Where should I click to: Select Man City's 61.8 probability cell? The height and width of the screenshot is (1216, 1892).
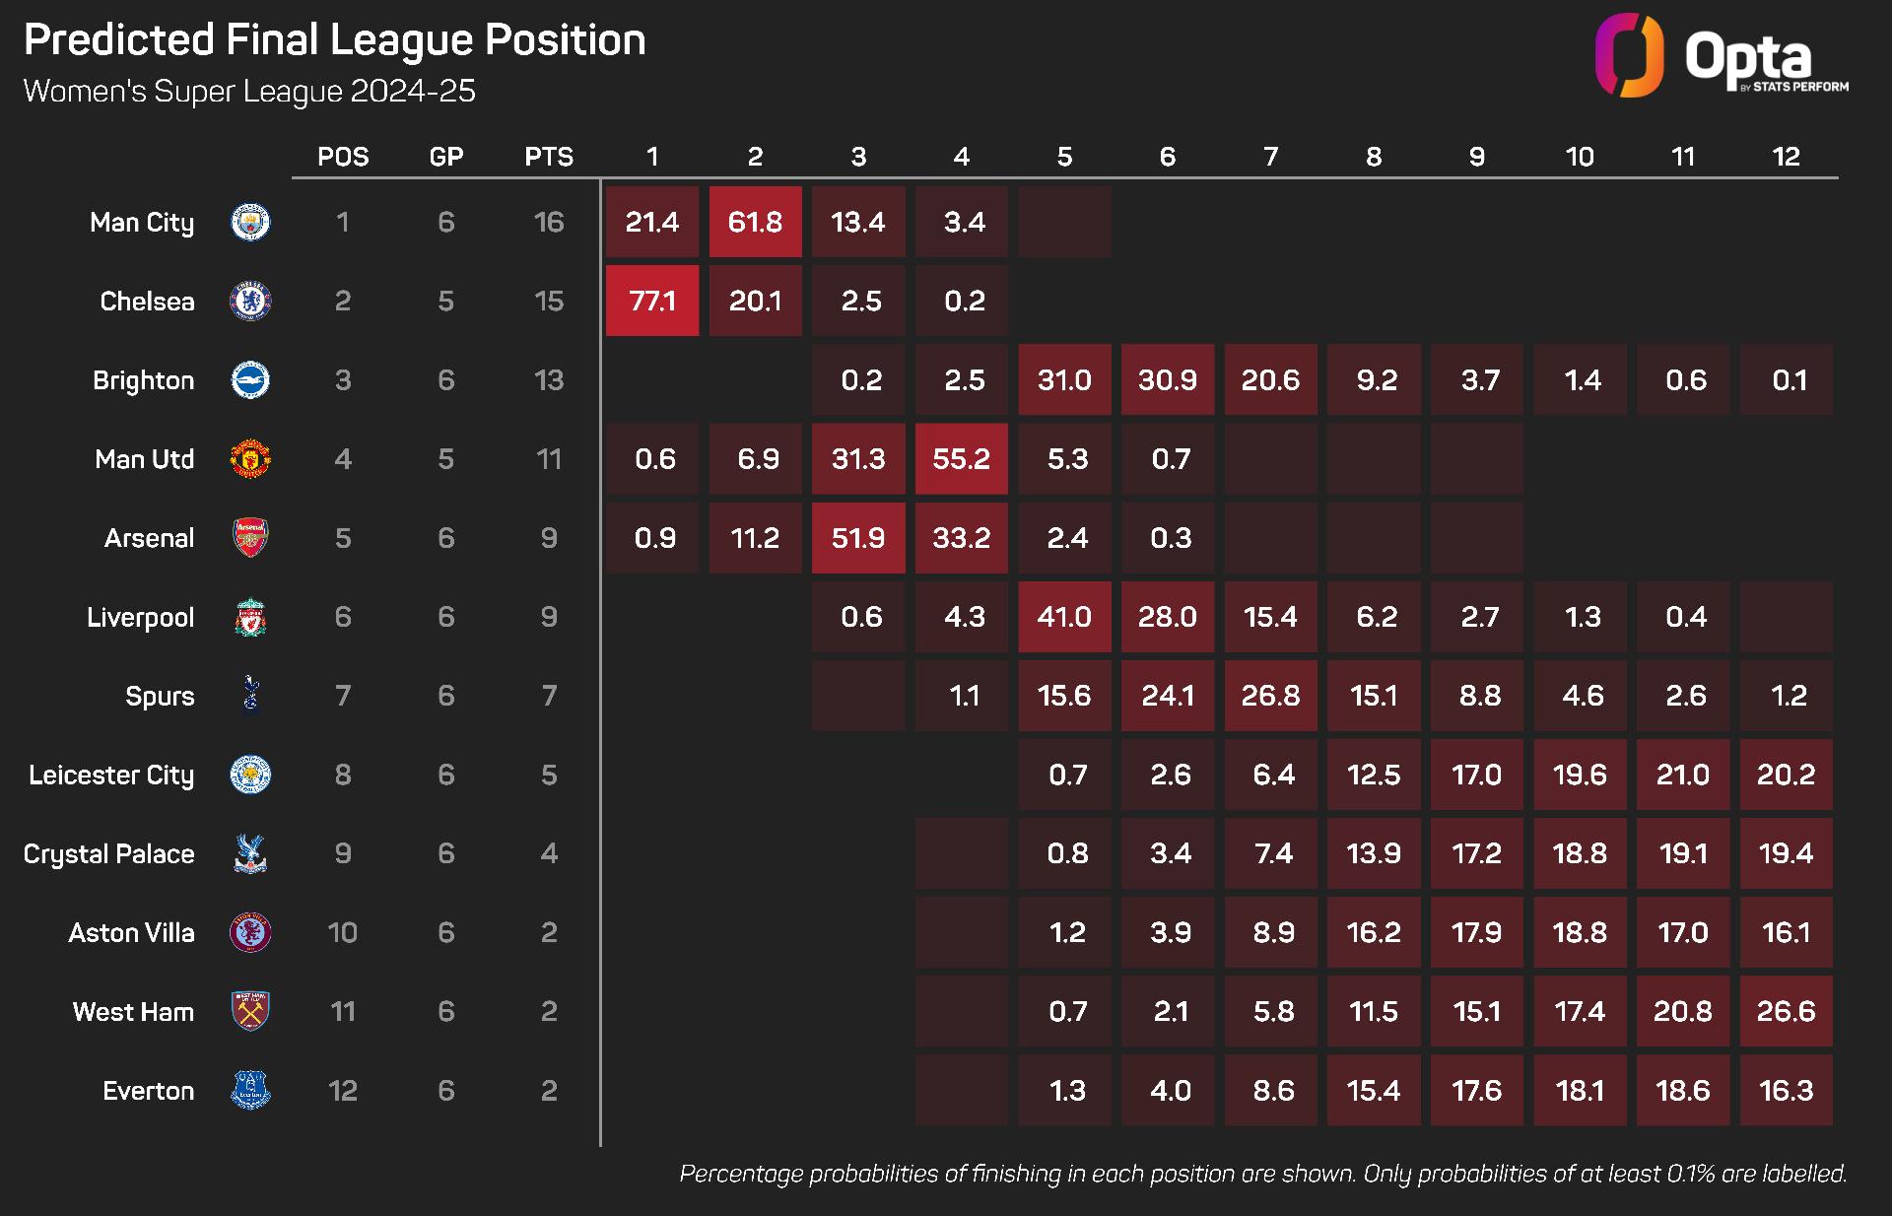click(x=756, y=222)
